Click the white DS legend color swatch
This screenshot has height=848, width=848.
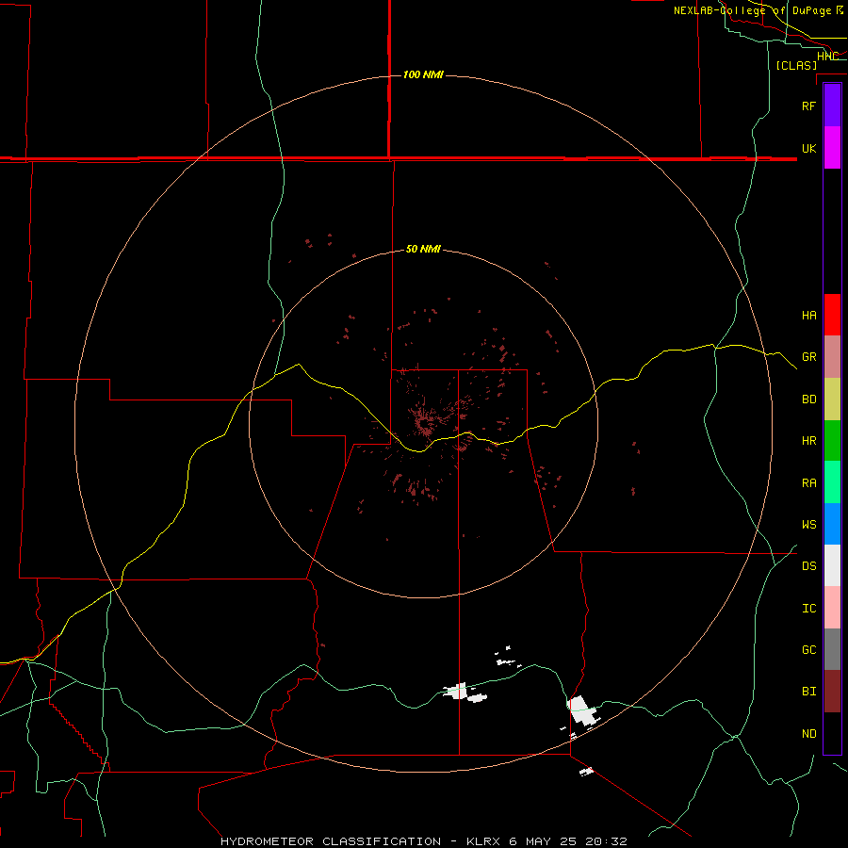pyautogui.click(x=832, y=565)
